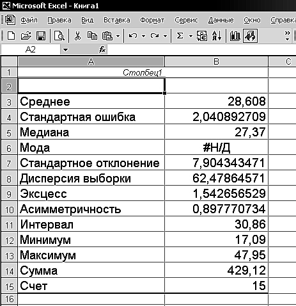Open the Undo history dropdown arrow

pyautogui.click(x=143, y=36)
